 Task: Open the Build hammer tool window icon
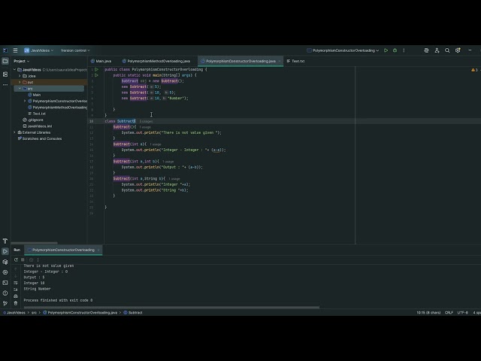tap(5, 241)
